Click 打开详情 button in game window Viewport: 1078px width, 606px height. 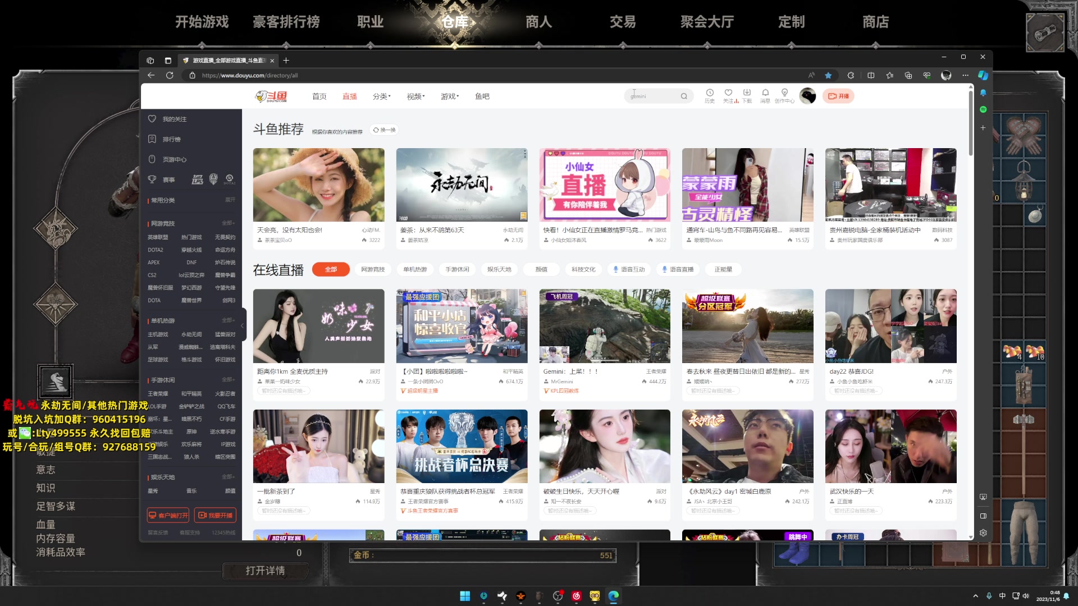[x=265, y=571]
